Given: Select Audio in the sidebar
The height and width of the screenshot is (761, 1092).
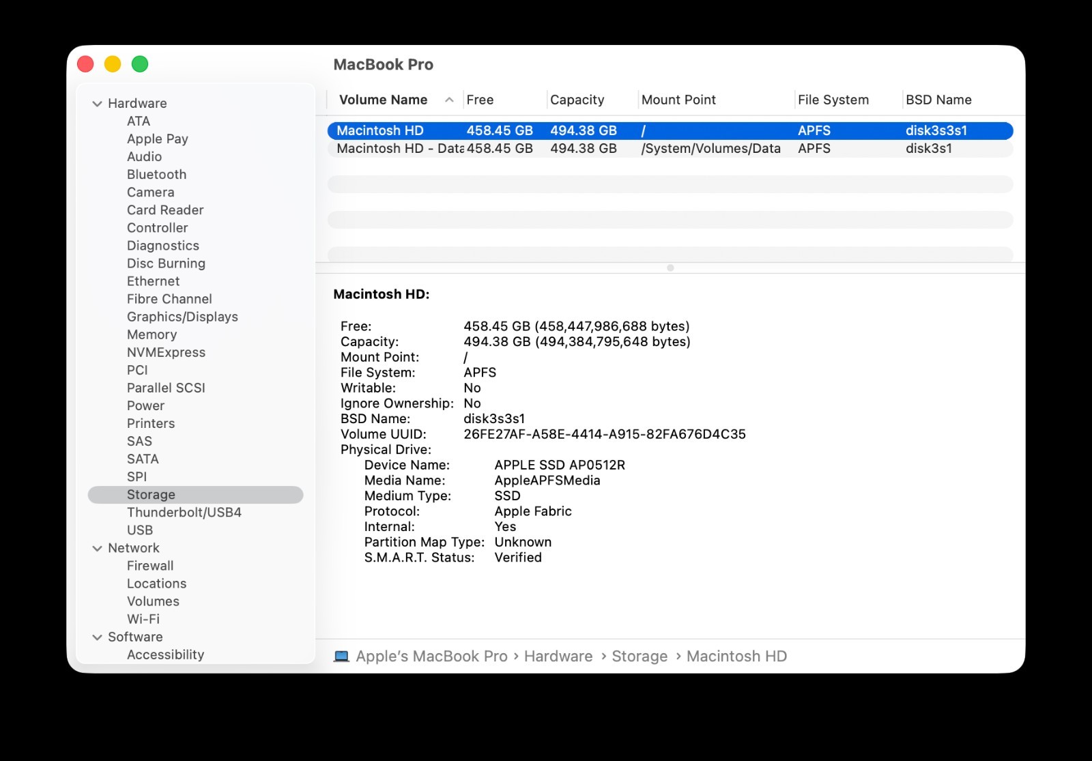Looking at the screenshot, I should [144, 156].
